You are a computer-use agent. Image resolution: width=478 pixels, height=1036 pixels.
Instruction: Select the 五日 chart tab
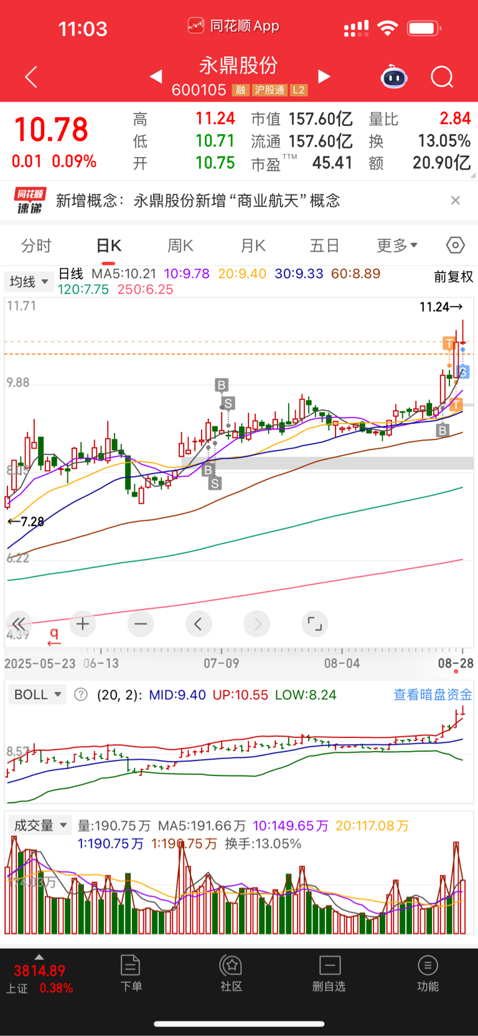[x=324, y=246]
